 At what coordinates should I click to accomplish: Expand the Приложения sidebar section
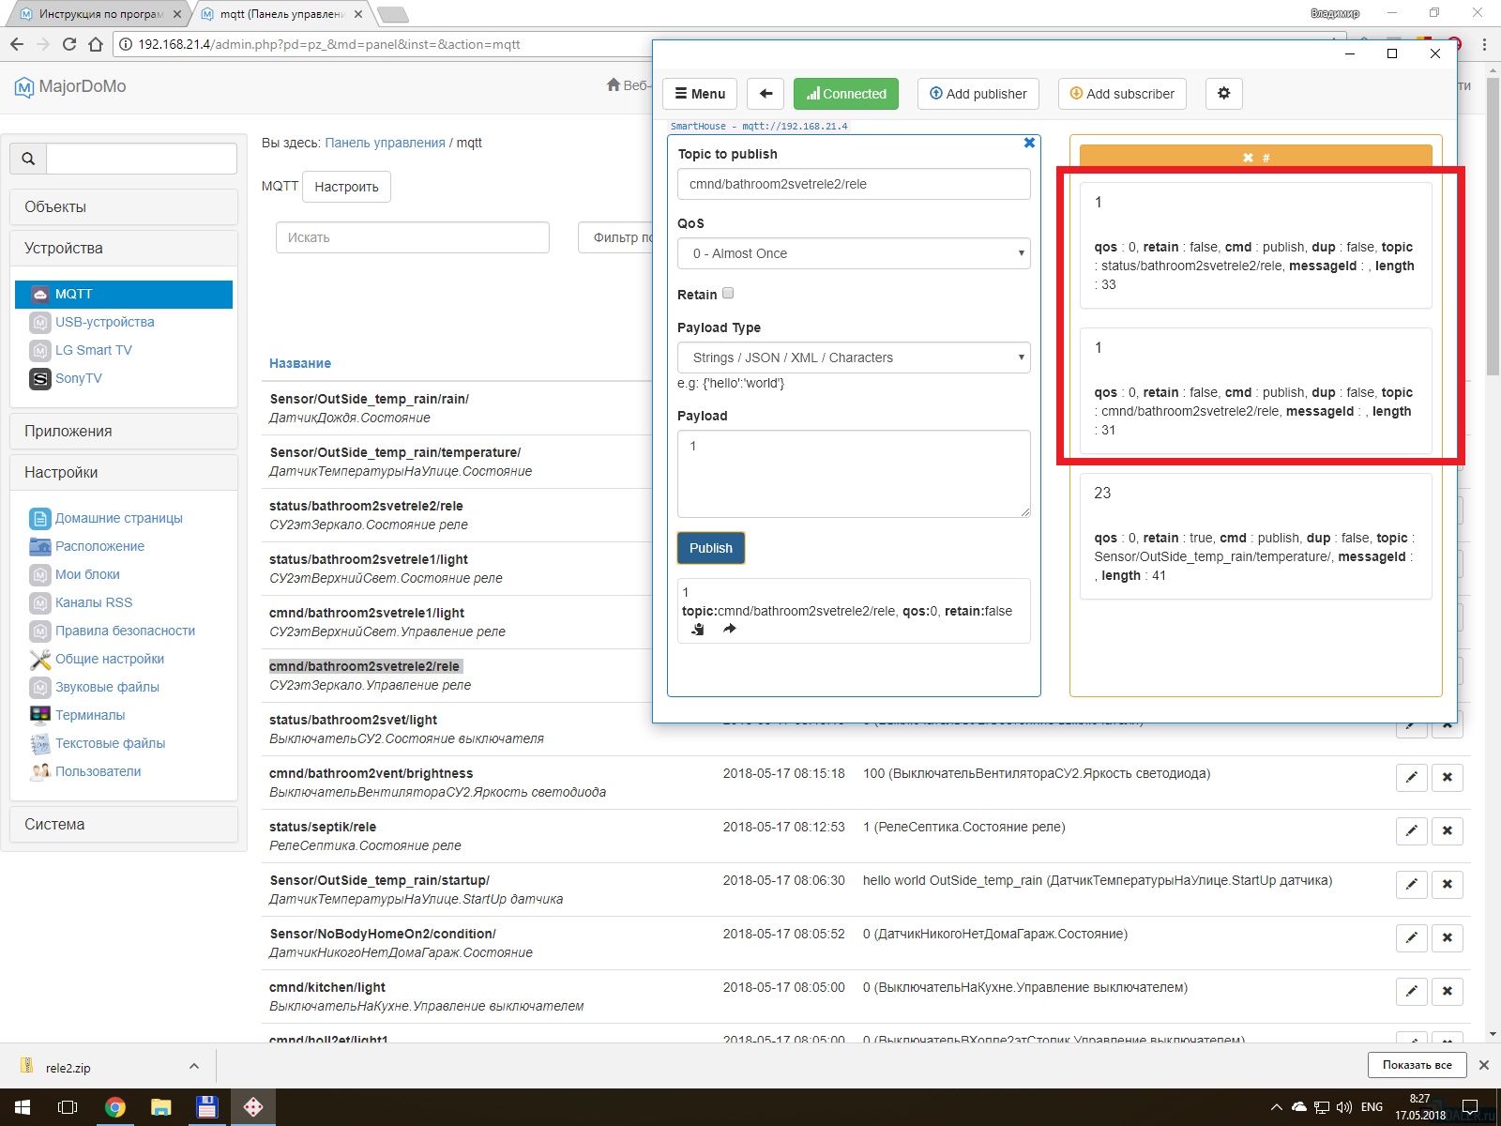coord(123,432)
